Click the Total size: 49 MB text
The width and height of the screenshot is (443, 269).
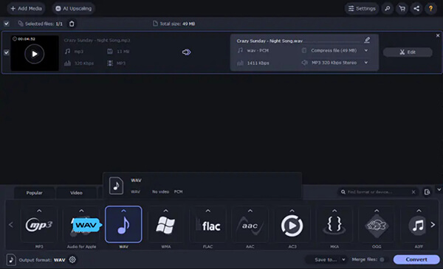[x=177, y=24]
